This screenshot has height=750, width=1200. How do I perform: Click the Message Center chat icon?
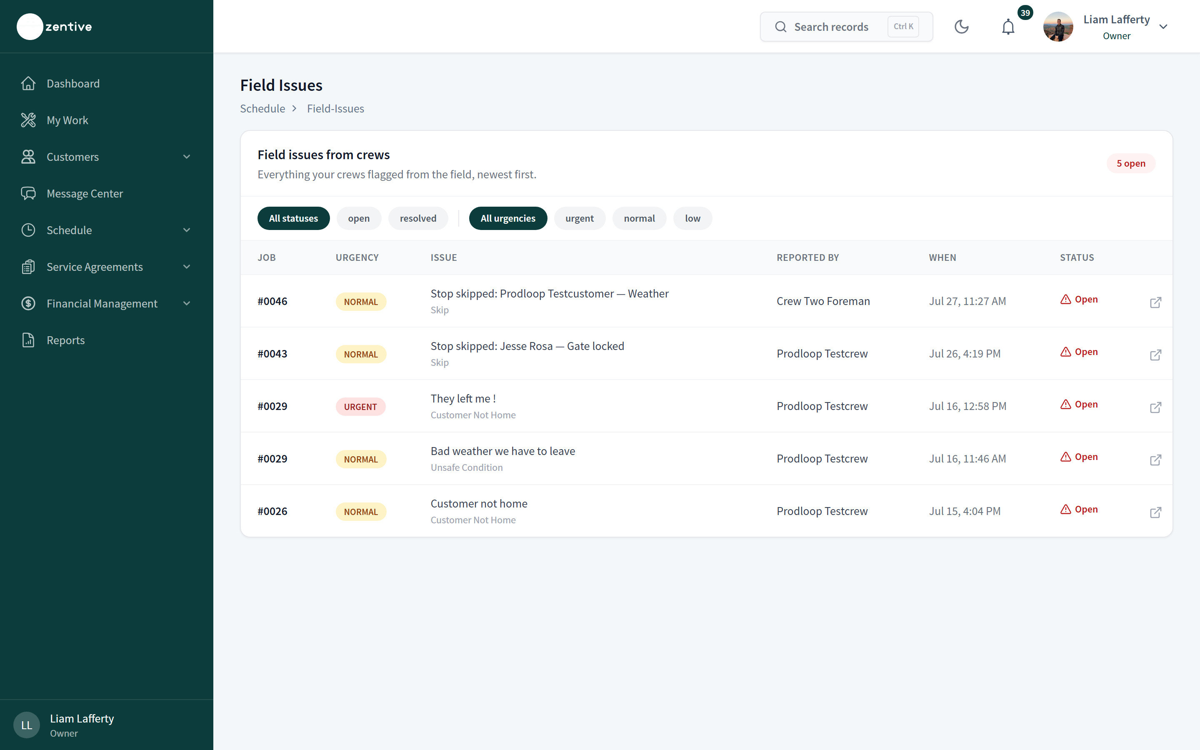28,193
